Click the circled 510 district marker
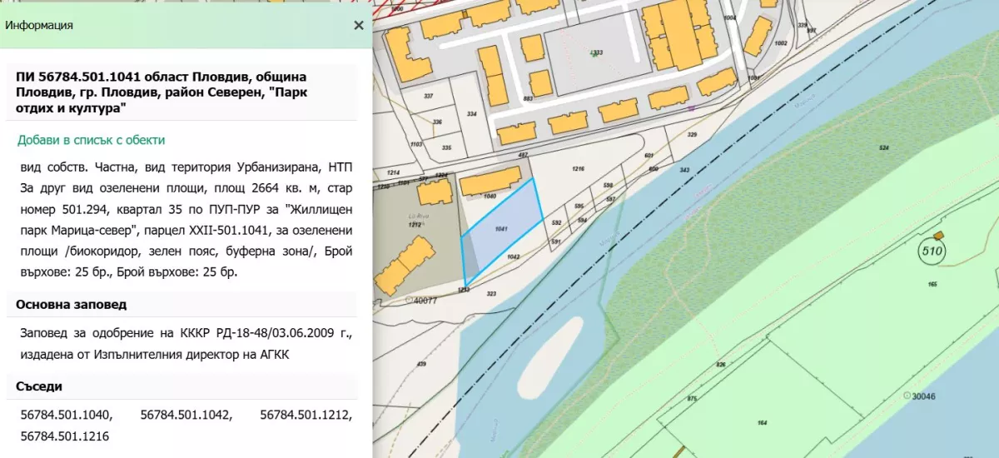 click(x=932, y=250)
